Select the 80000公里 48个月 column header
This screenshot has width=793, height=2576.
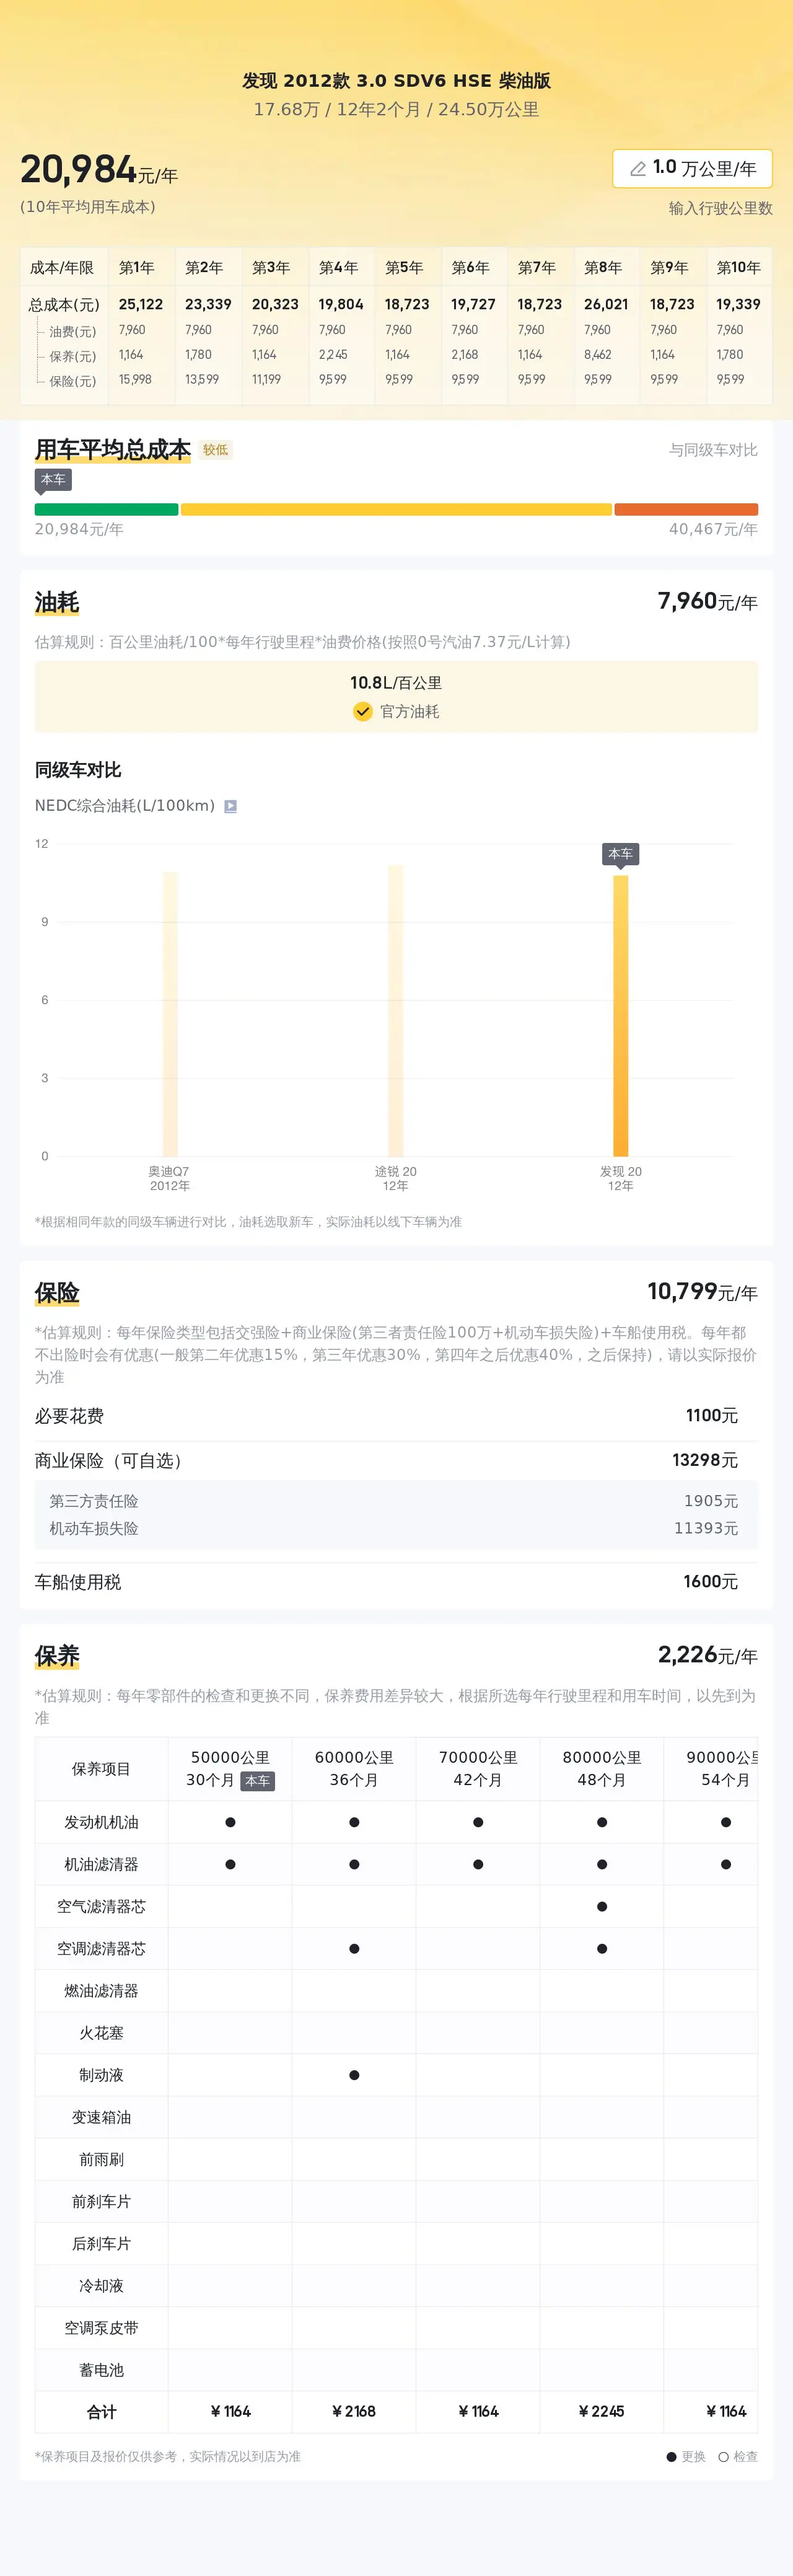pos(602,1769)
